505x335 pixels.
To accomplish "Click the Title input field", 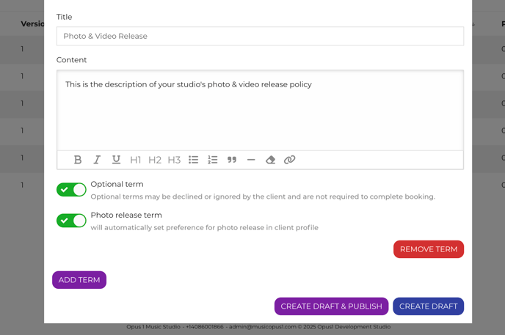I will [260, 36].
